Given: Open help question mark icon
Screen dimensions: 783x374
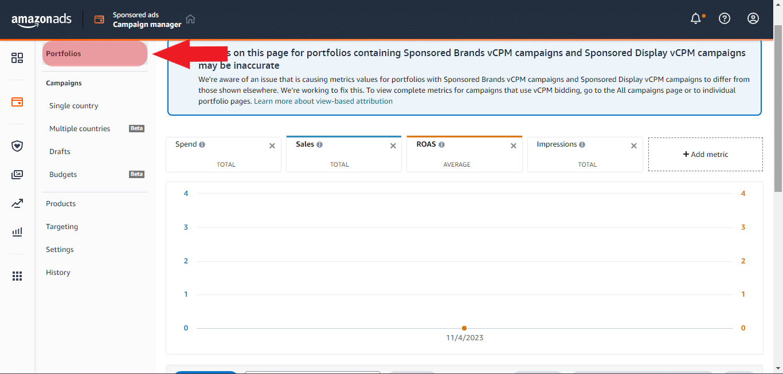Looking at the screenshot, I should pos(725,19).
